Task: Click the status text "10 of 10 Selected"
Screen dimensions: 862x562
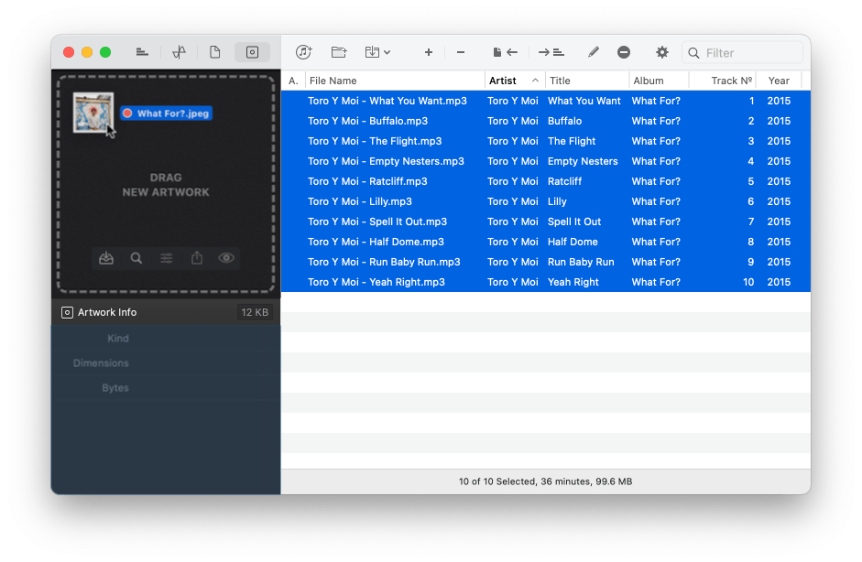Action: 497,481
